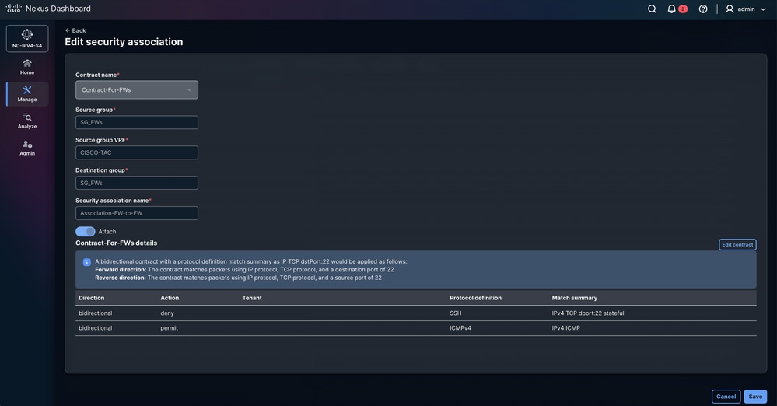Select the bidirectional cell in the deny row

[95, 313]
